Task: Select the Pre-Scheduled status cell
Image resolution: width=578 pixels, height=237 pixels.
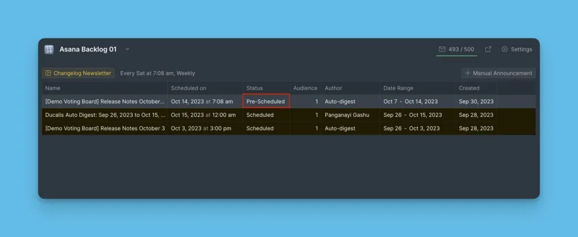Action: click(266, 102)
